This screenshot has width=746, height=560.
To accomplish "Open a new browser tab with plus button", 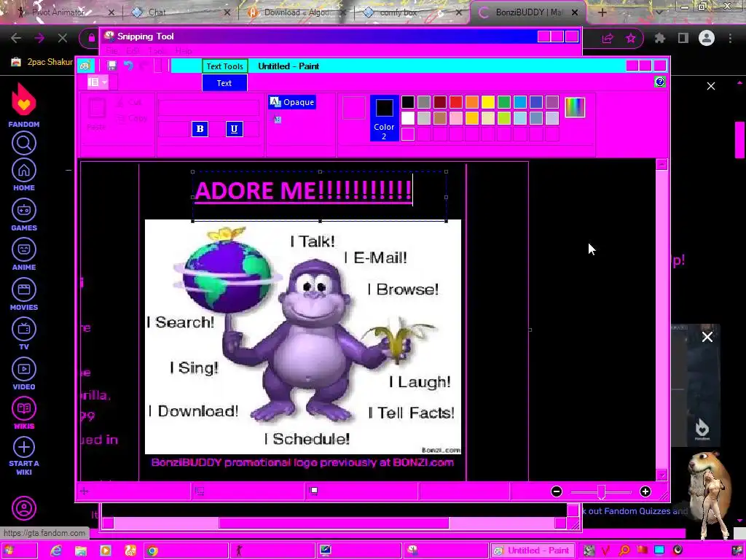I will point(602,12).
